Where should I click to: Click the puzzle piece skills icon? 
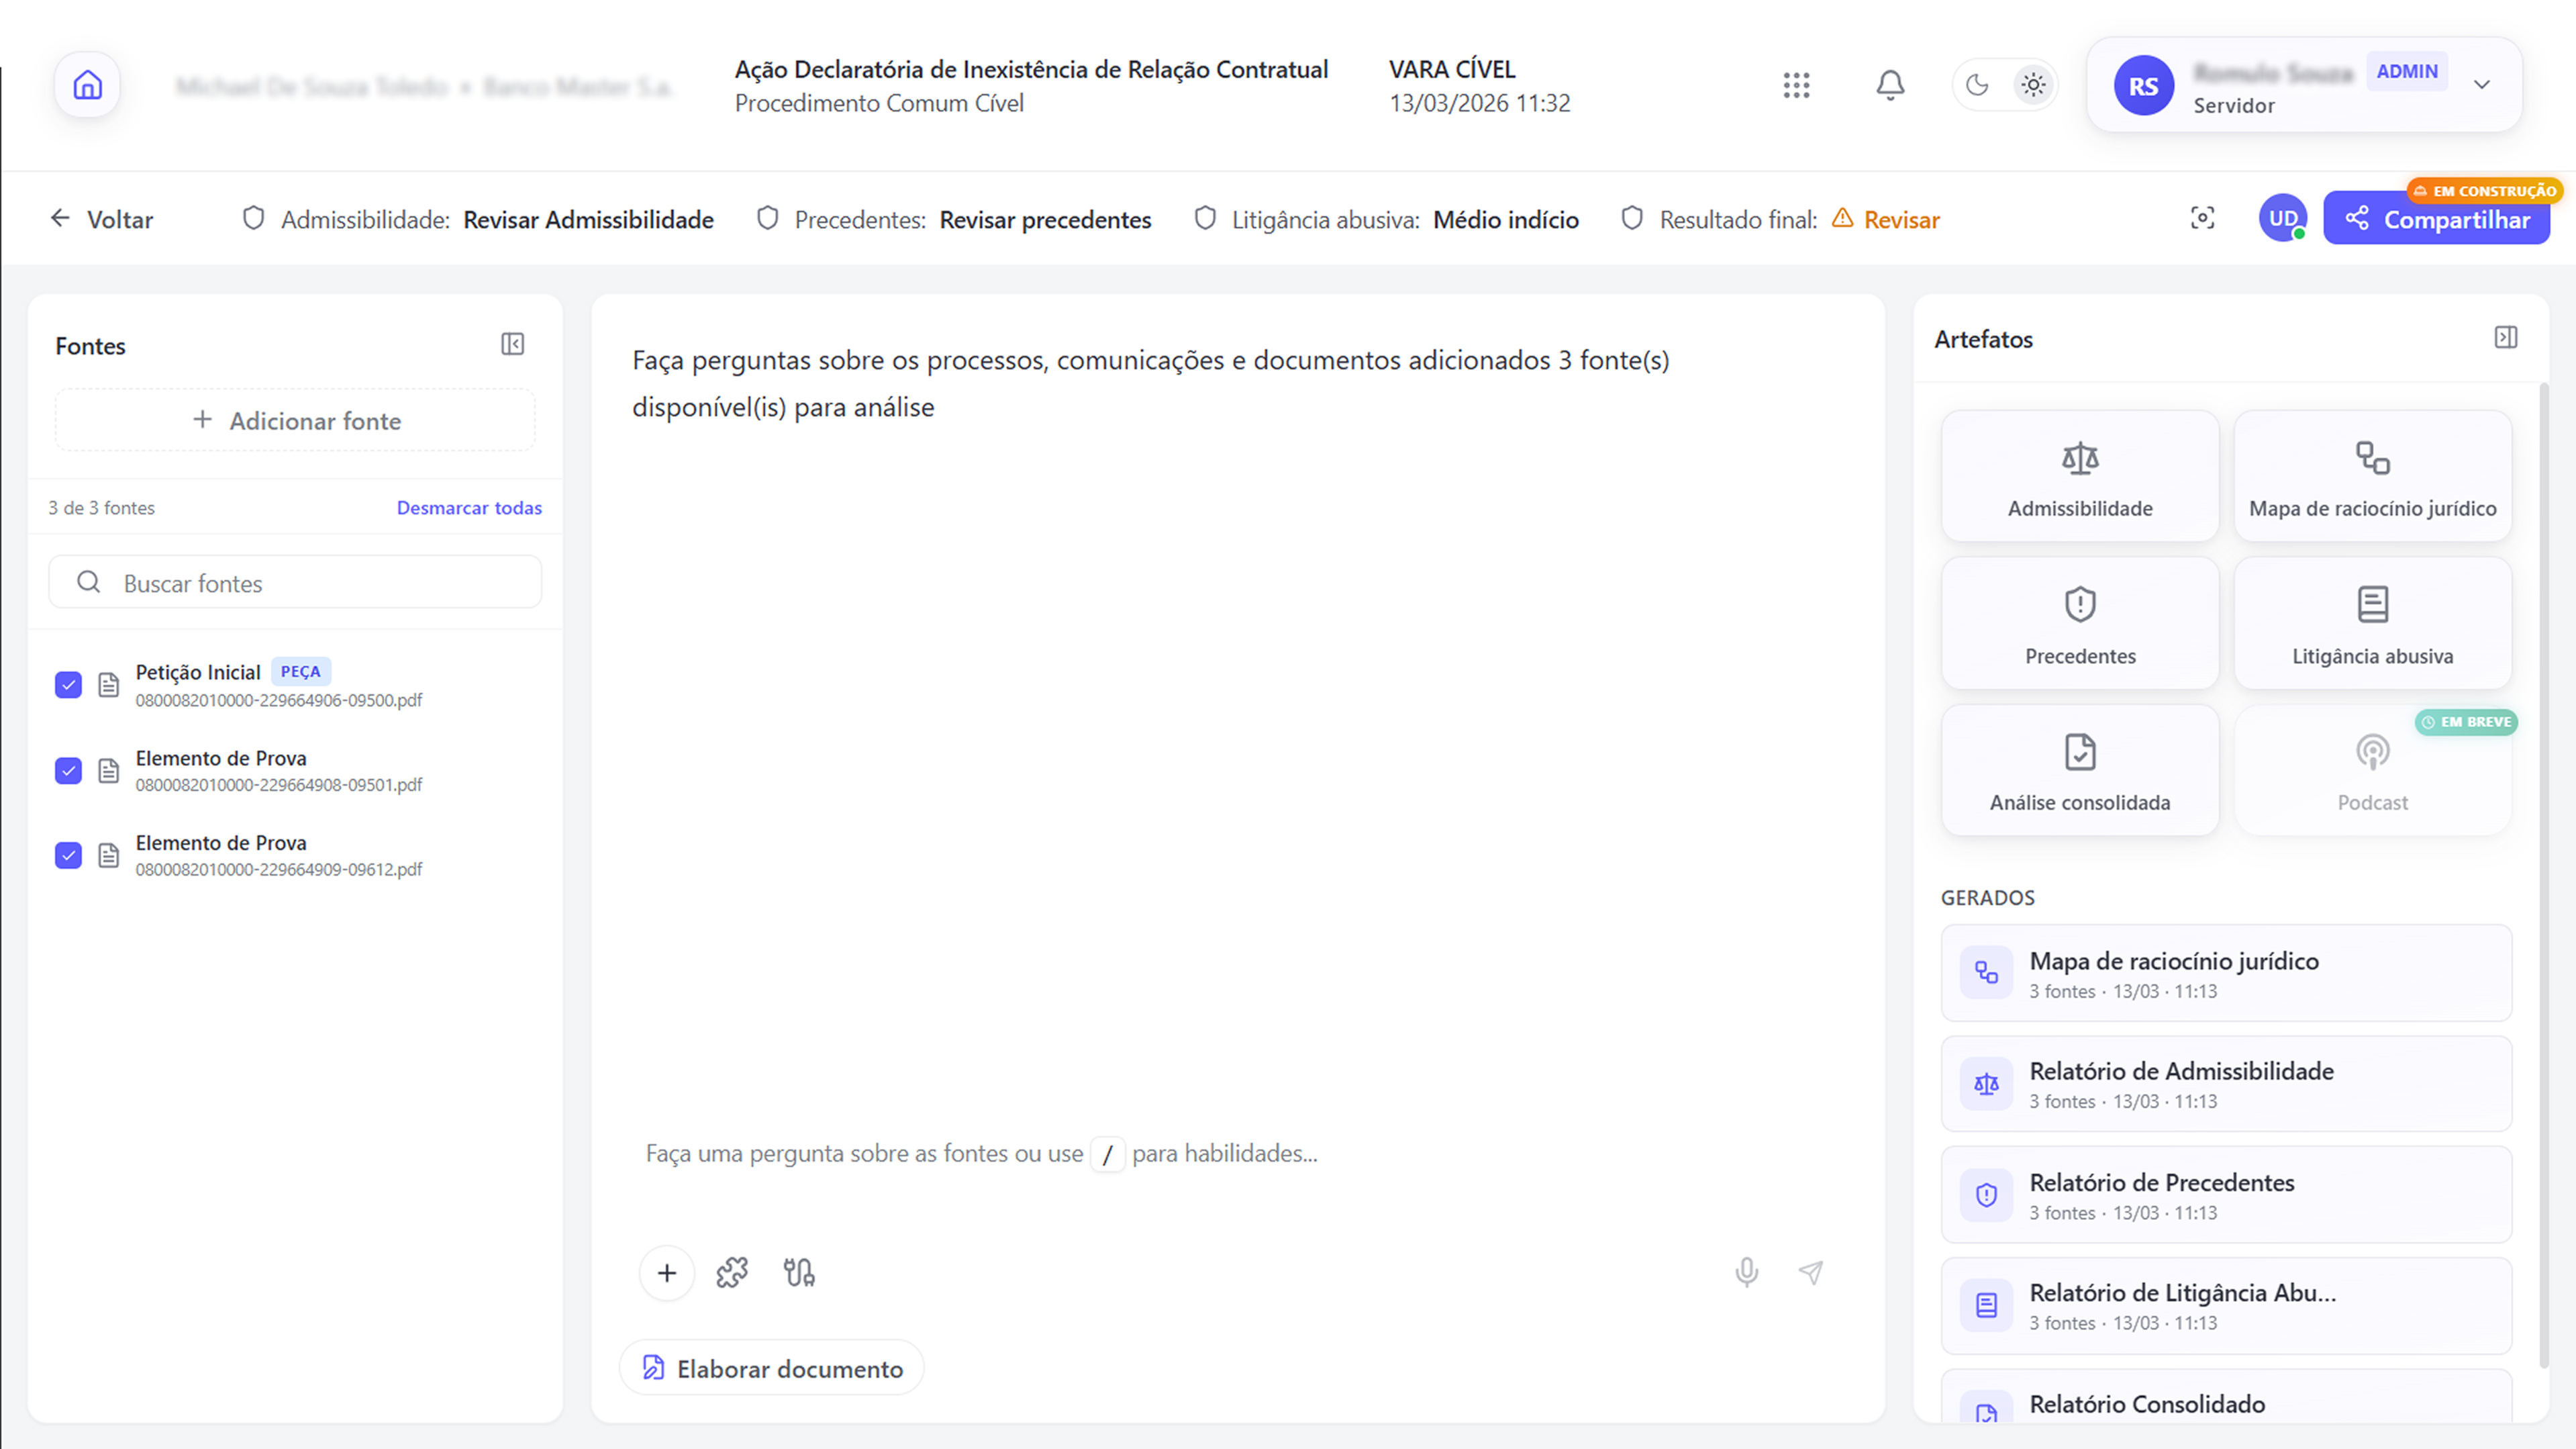[x=732, y=1272]
